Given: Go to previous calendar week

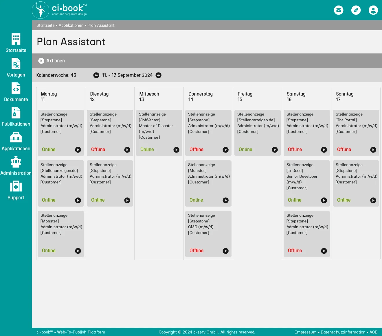Looking at the screenshot, I should click(96, 75).
